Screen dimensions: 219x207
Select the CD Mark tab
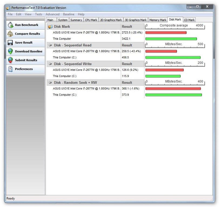click(189, 20)
